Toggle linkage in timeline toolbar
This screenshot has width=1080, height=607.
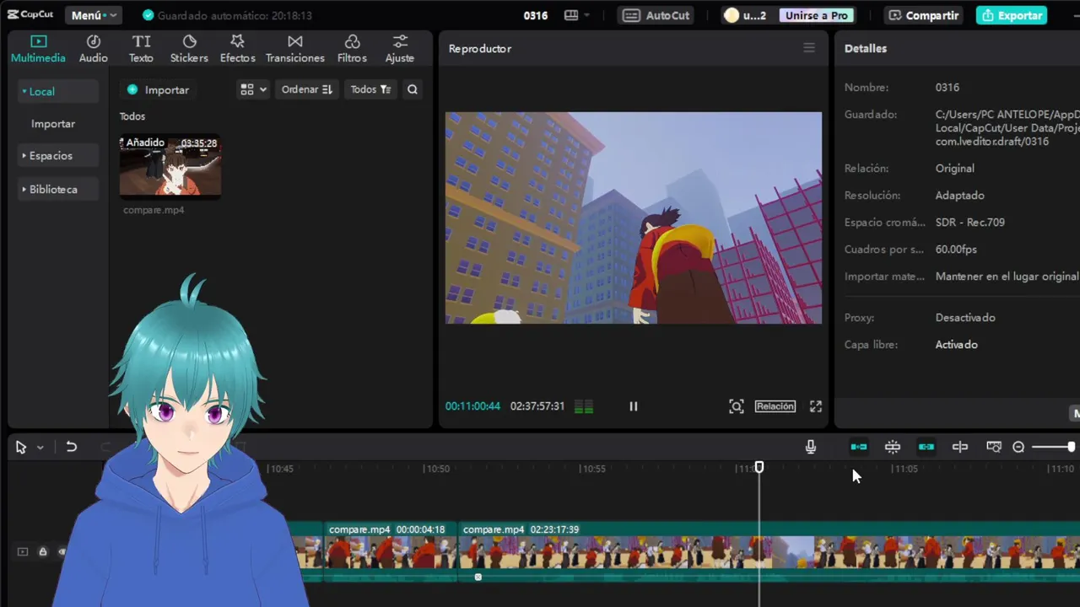tap(926, 447)
